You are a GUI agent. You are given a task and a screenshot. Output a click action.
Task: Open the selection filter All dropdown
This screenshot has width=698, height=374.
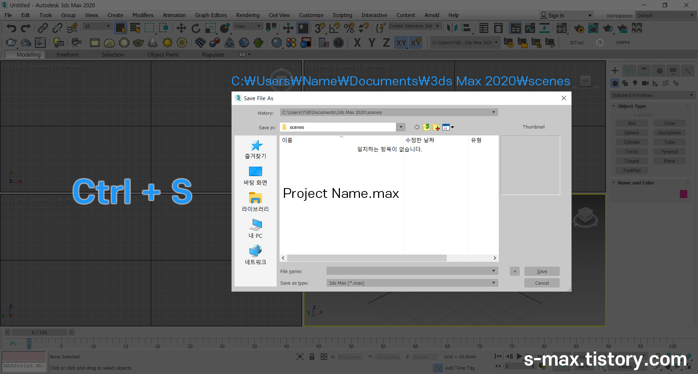click(x=97, y=26)
